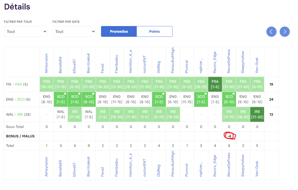Click the ITA - FRA (5) match label

[17, 84]
